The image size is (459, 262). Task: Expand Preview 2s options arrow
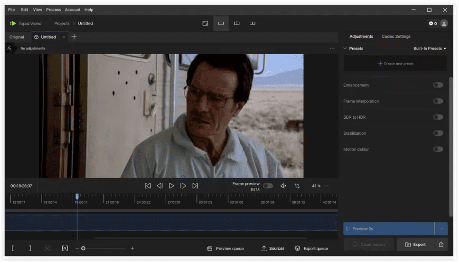pyautogui.click(x=441, y=229)
